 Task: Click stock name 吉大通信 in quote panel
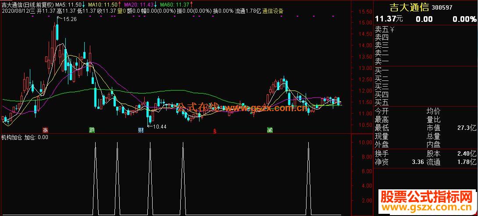tap(410, 7)
